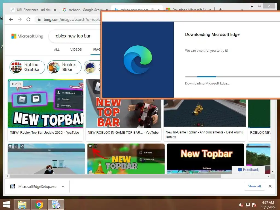Close the Download Microsoft Edge tab
The width and height of the screenshot is (280, 210).
pos(210,10)
